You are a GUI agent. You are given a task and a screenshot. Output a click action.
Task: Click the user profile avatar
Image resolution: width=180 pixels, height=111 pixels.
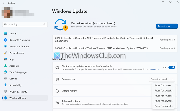pyautogui.click(x=7, y=13)
